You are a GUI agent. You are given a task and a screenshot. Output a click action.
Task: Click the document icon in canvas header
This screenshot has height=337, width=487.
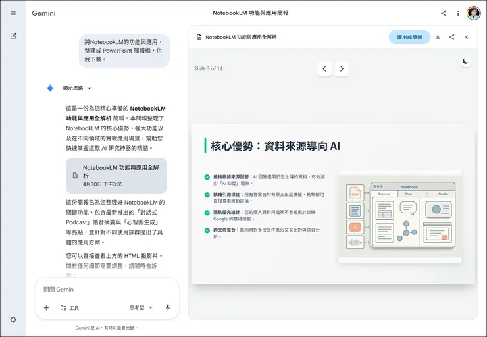coord(199,37)
